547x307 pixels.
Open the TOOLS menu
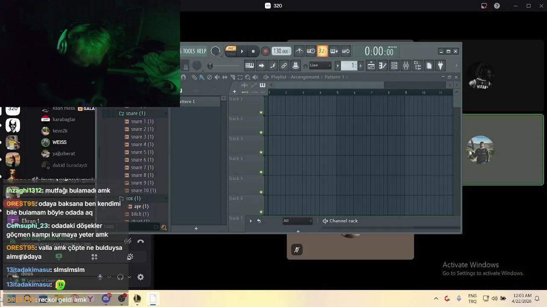pyautogui.click(x=188, y=51)
